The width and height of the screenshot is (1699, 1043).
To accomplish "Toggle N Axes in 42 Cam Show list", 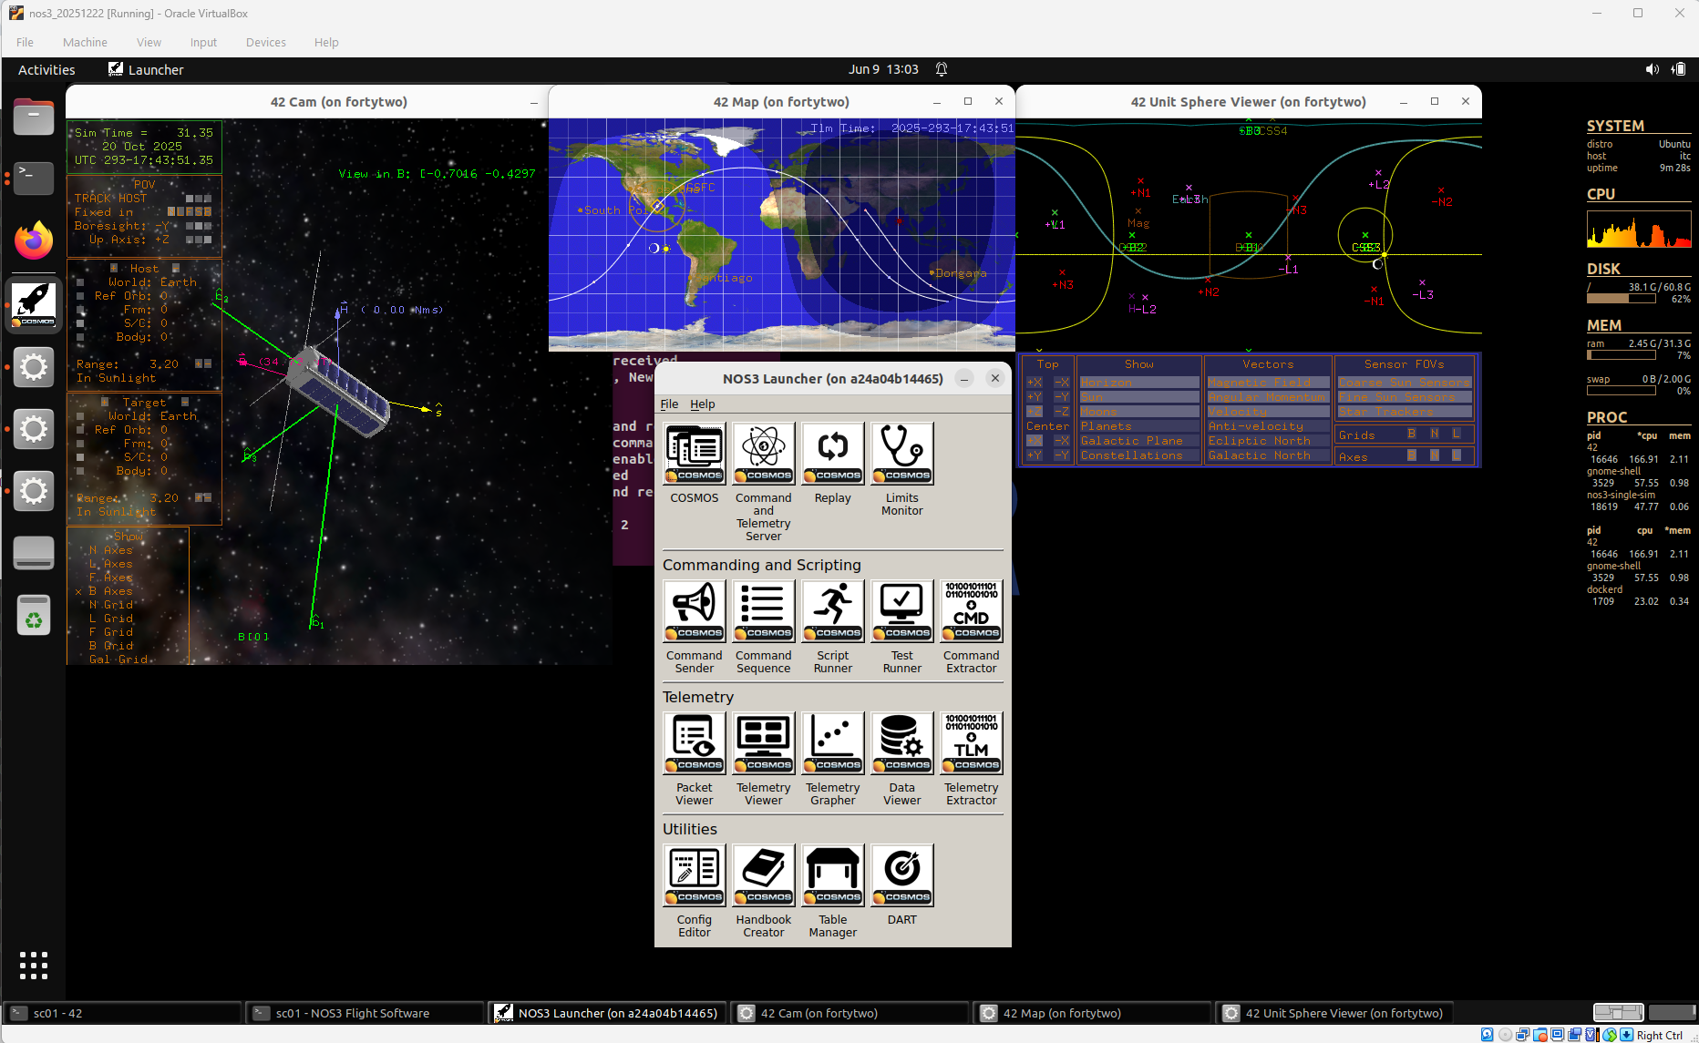I will point(111,550).
